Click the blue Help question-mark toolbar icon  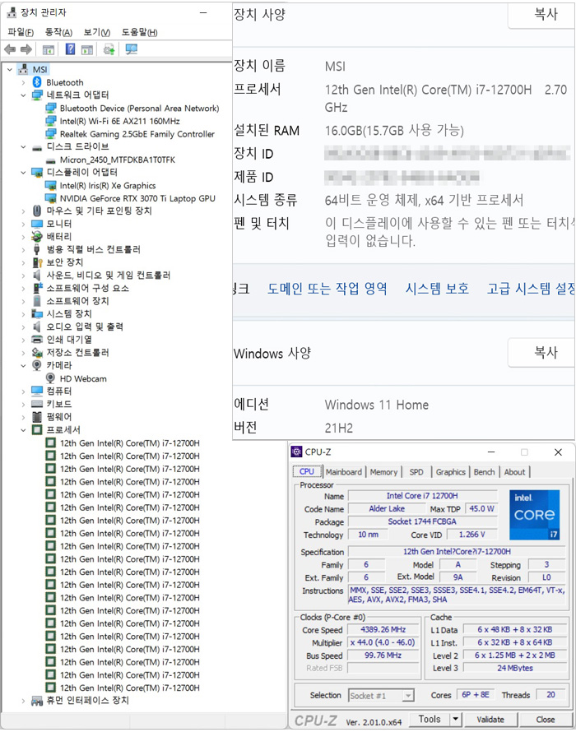pyautogui.click(x=70, y=49)
